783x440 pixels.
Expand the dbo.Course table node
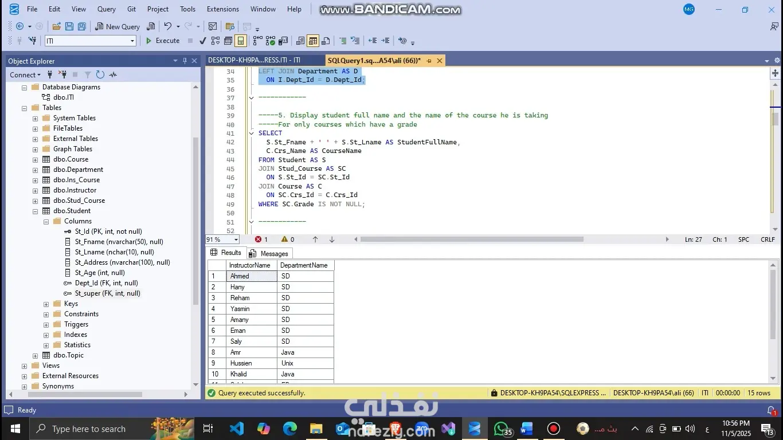[36, 159]
